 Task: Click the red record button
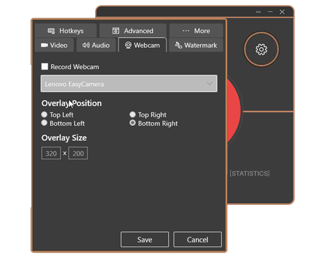point(234,111)
